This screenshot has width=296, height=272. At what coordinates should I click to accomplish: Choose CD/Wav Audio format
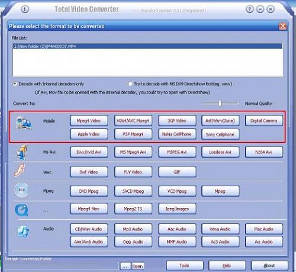[x=89, y=229]
